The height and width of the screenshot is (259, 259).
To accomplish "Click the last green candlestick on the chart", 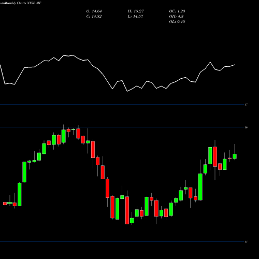I will tap(235, 156).
